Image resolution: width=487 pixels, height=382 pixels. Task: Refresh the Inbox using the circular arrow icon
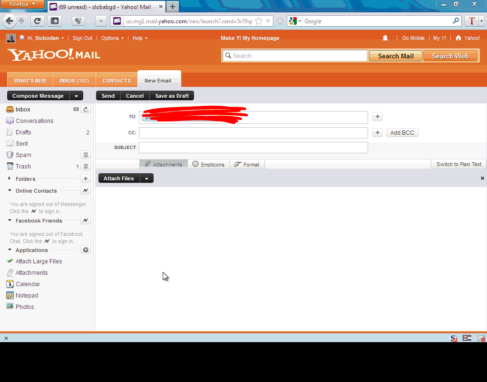coord(86,109)
